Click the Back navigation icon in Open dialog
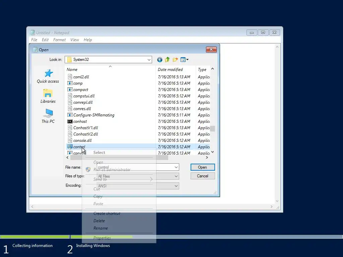The height and width of the screenshot is (257, 343). tap(160, 60)
